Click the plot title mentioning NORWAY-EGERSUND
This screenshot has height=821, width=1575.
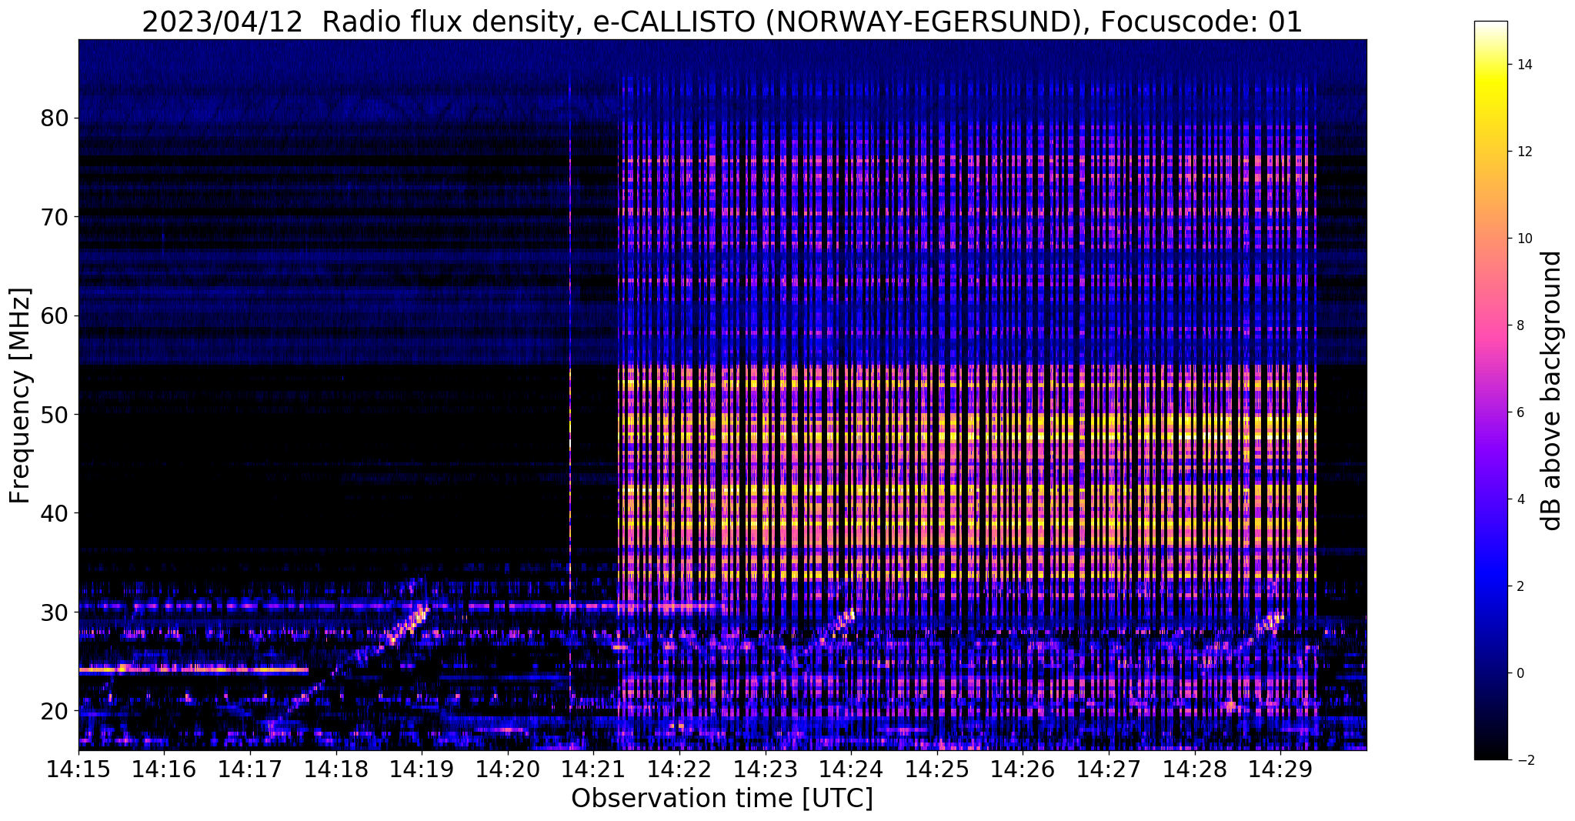722,22
